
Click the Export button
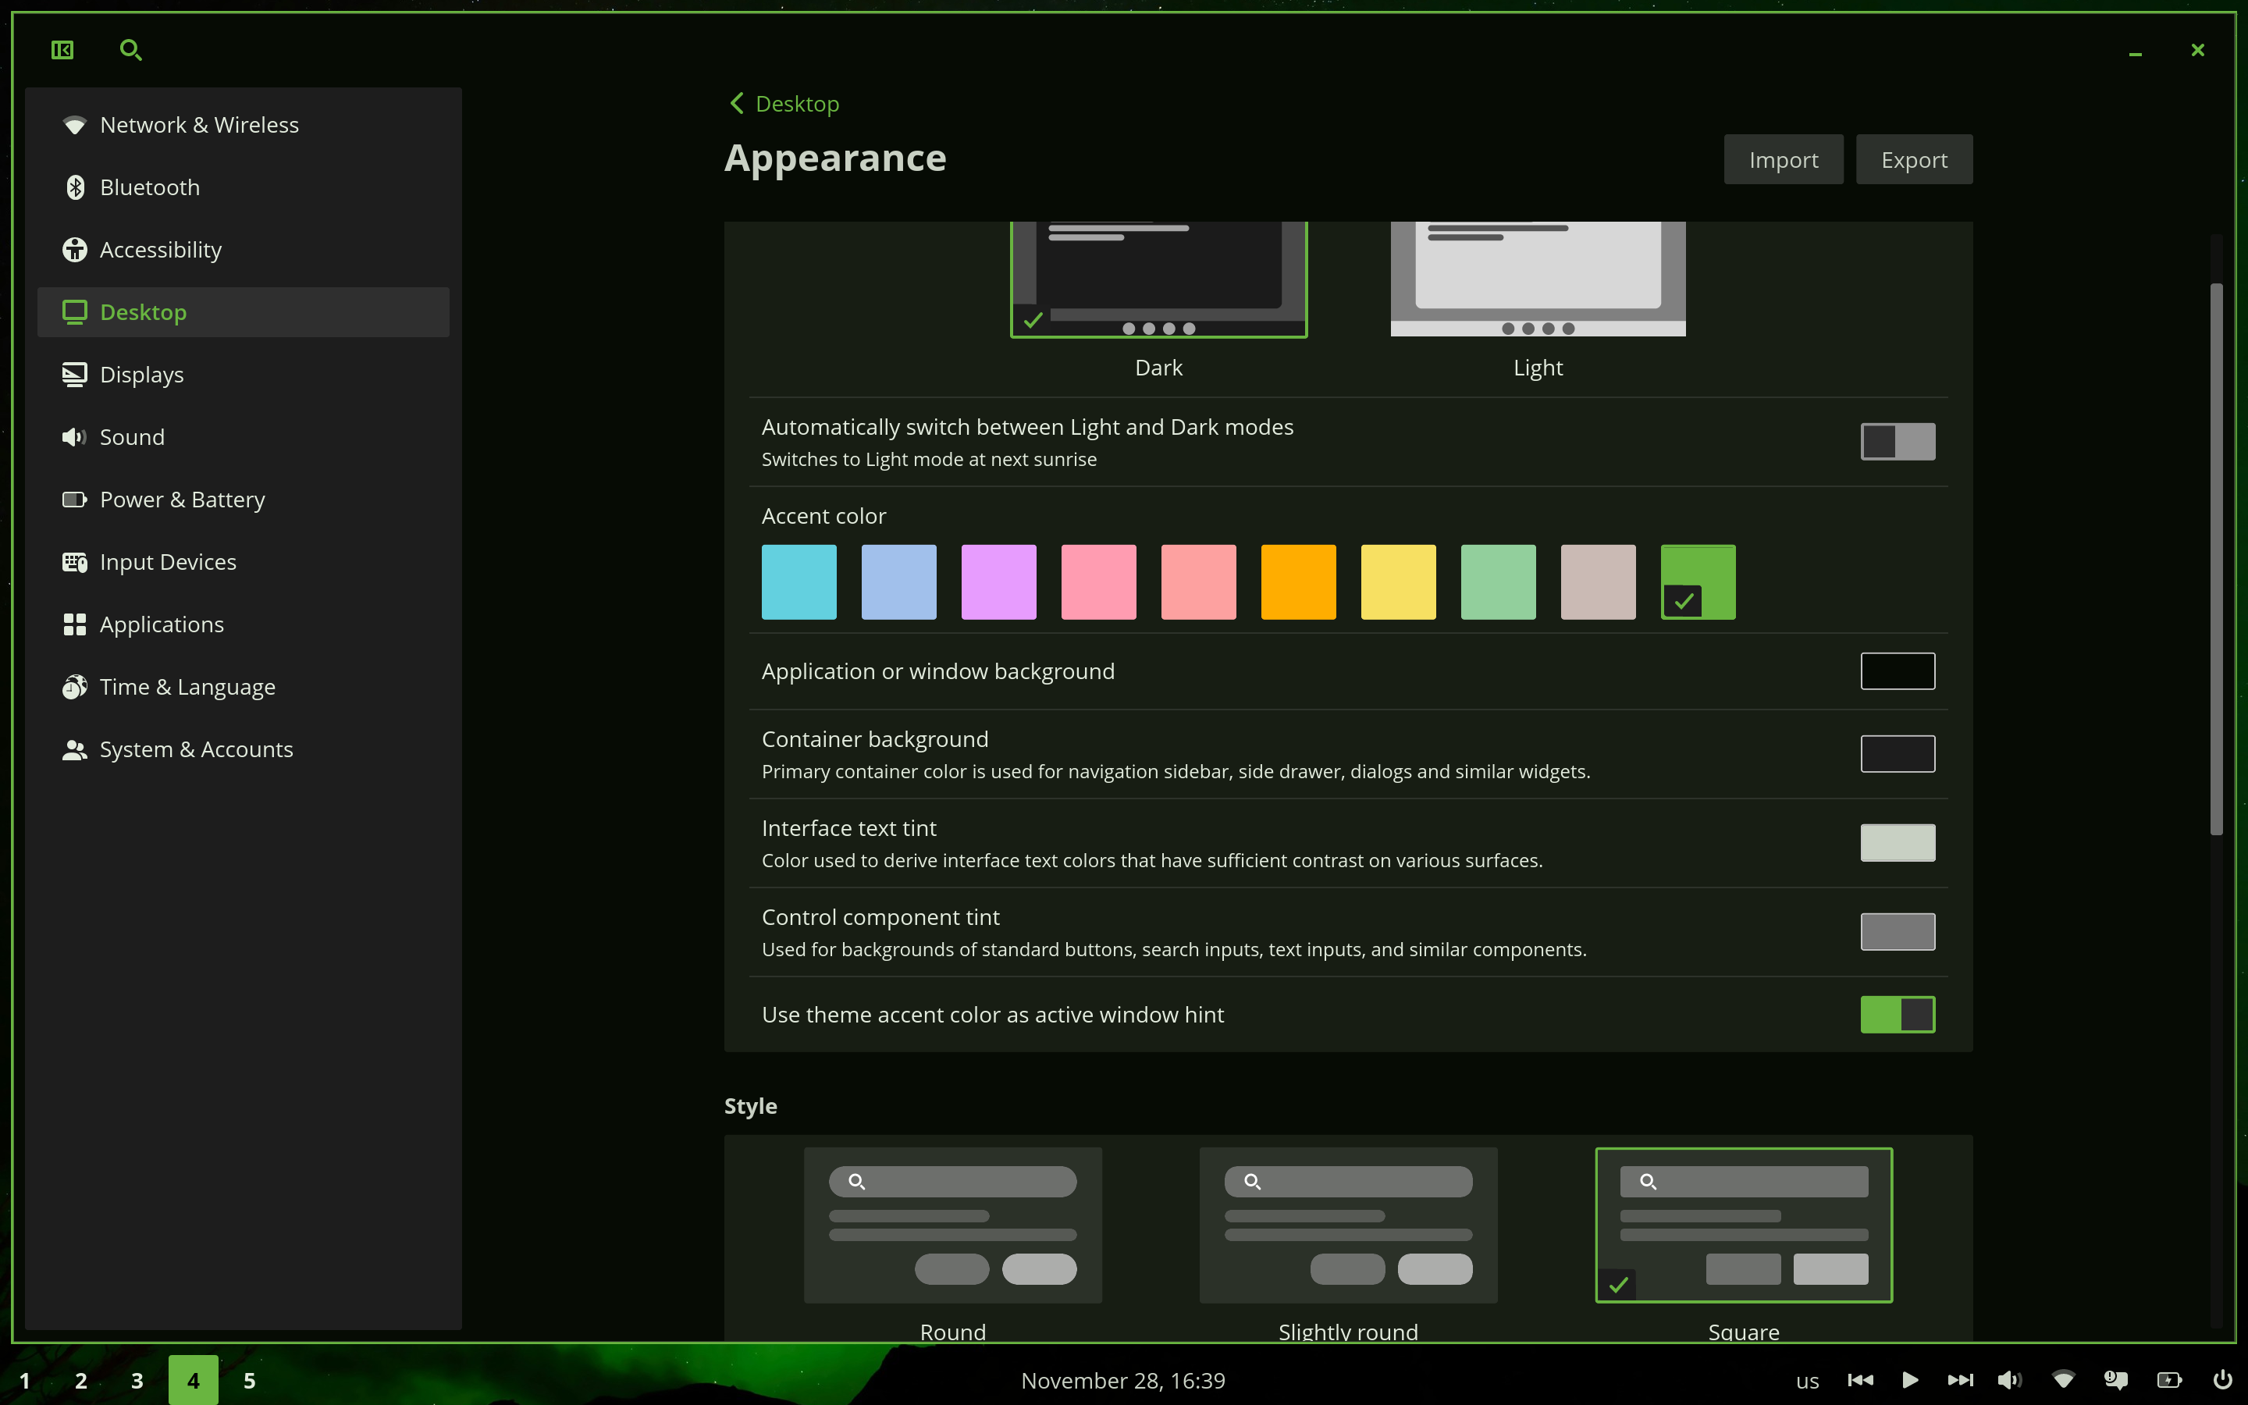pos(1914,160)
